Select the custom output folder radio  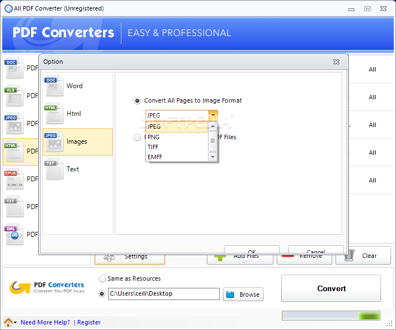pos(102,294)
